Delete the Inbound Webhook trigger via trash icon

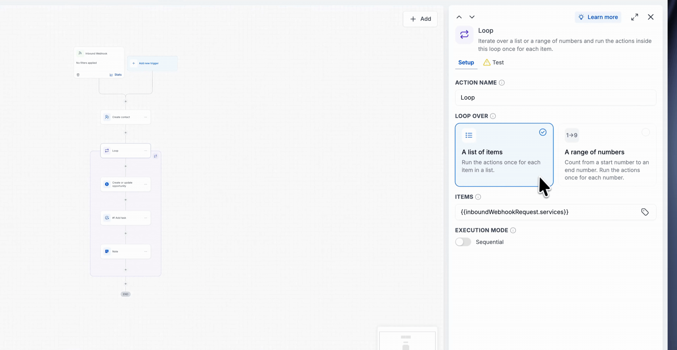pos(78,75)
